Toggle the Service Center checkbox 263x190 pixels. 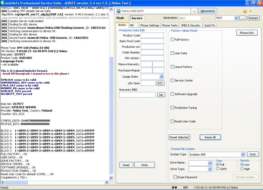(172, 80)
